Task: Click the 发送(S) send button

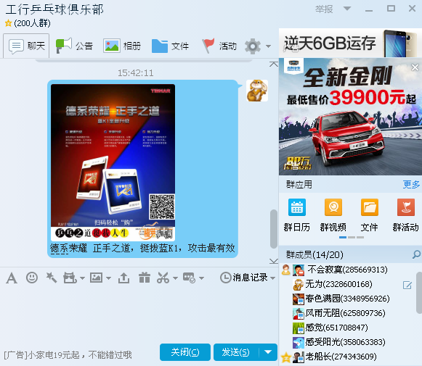Action: click(x=236, y=352)
